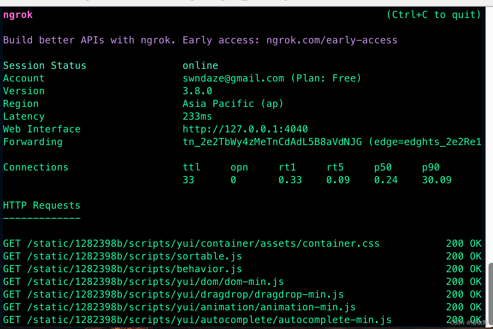
Task: Click the rt1 value 0.33
Action: point(290,180)
